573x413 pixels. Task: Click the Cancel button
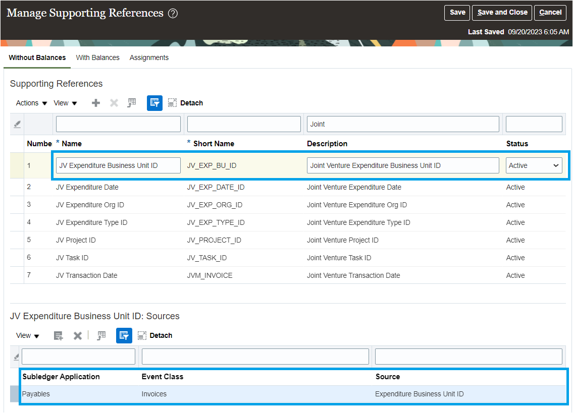[x=550, y=13]
